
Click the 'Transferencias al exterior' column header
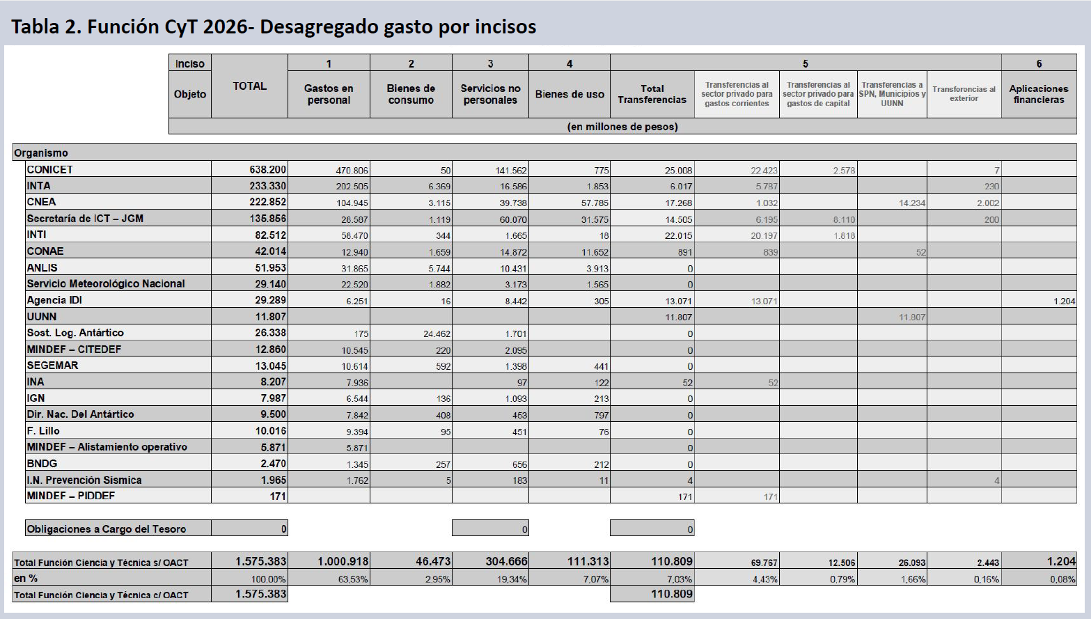pyautogui.click(x=964, y=94)
